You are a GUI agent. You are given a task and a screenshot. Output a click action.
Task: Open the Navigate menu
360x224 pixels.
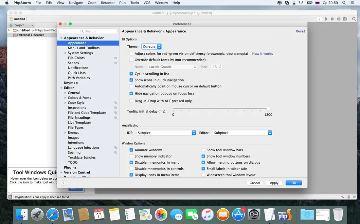76,3
